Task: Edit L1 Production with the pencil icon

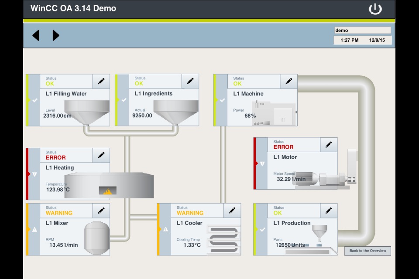Action: coord(329,211)
